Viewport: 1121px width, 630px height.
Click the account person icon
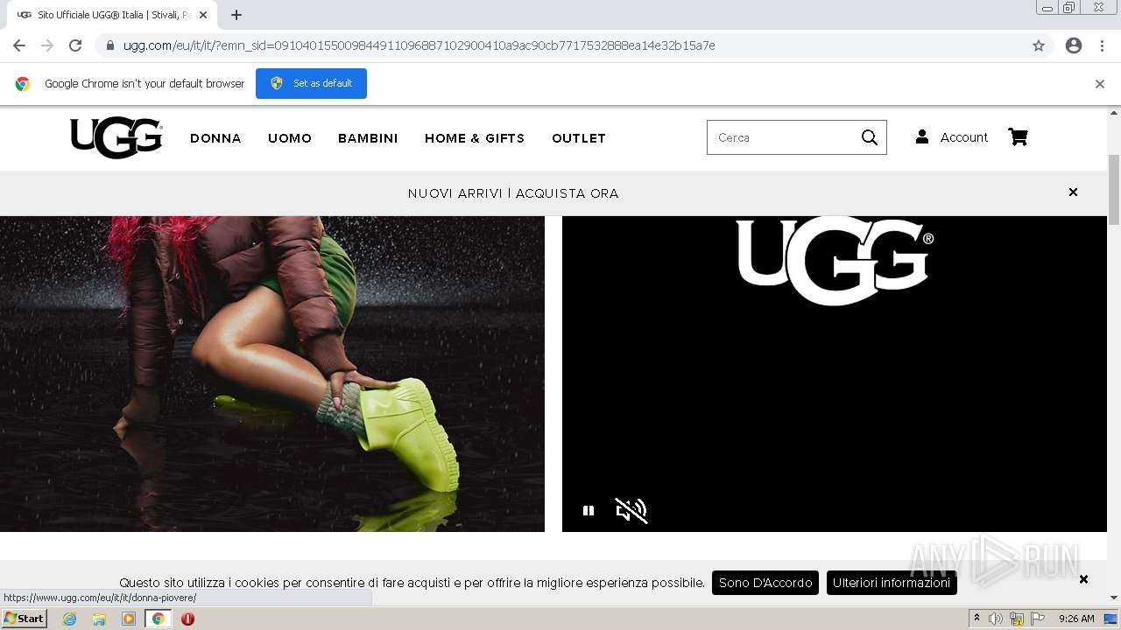pos(922,136)
